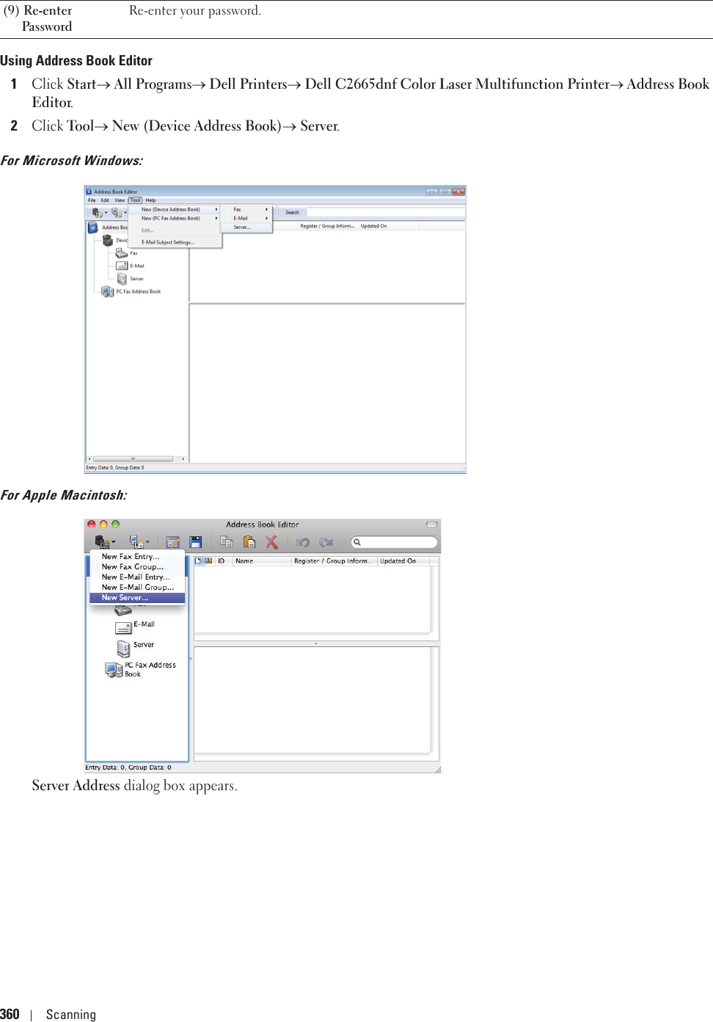Image resolution: width=713 pixels, height=1022 pixels.
Task: Choose New Server... in Mac menu
Action: (x=137, y=597)
